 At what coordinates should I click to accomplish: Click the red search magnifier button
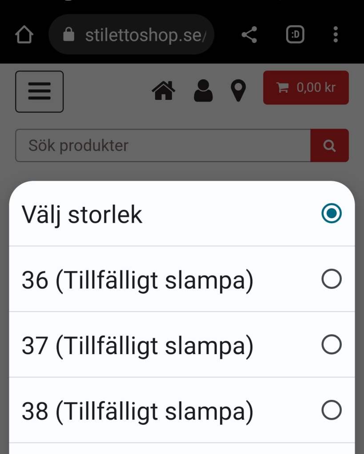pos(329,146)
